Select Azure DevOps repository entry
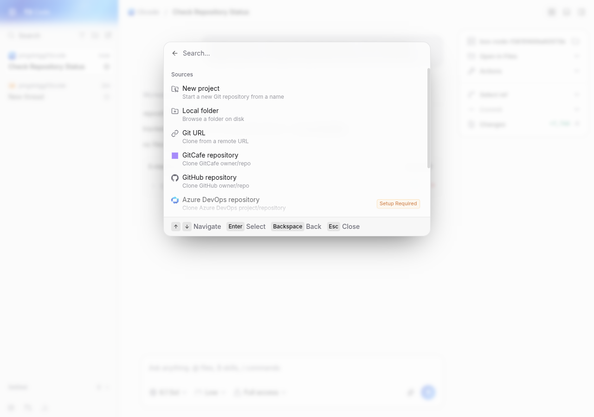Viewport: 594px width, 417px height. pos(296,204)
